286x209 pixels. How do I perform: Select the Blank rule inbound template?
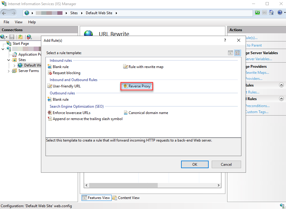[x=61, y=67]
